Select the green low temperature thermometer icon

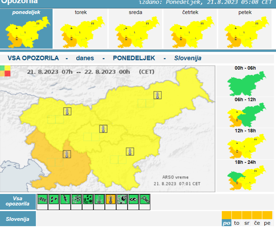(x=100, y=200)
